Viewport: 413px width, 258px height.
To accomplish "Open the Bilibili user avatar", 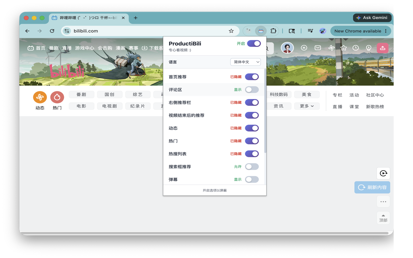I will tap(287, 48).
